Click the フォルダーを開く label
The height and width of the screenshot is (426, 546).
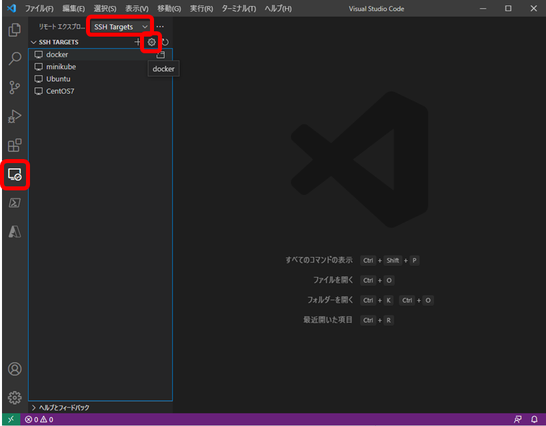point(330,300)
